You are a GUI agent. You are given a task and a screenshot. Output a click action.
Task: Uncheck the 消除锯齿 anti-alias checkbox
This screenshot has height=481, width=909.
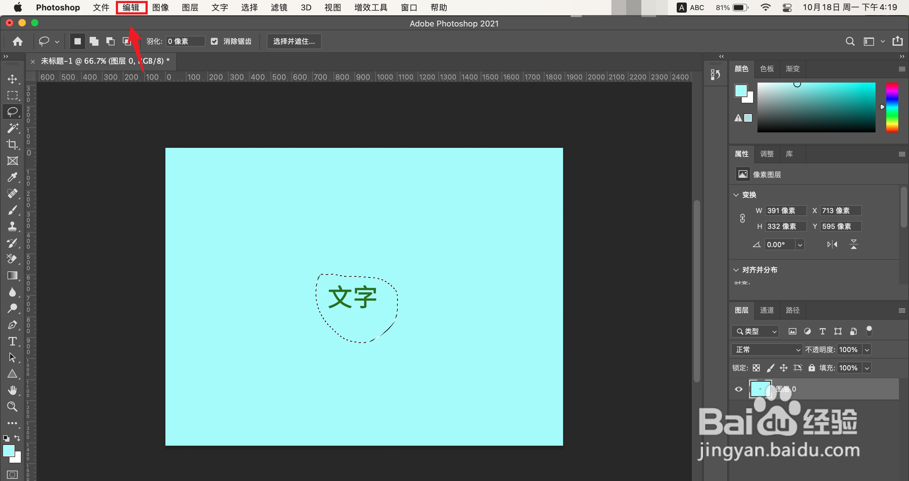click(214, 41)
